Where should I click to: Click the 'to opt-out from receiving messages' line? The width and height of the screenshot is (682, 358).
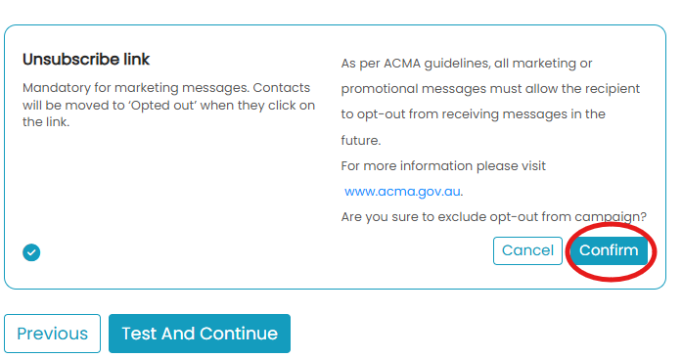click(x=474, y=114)
